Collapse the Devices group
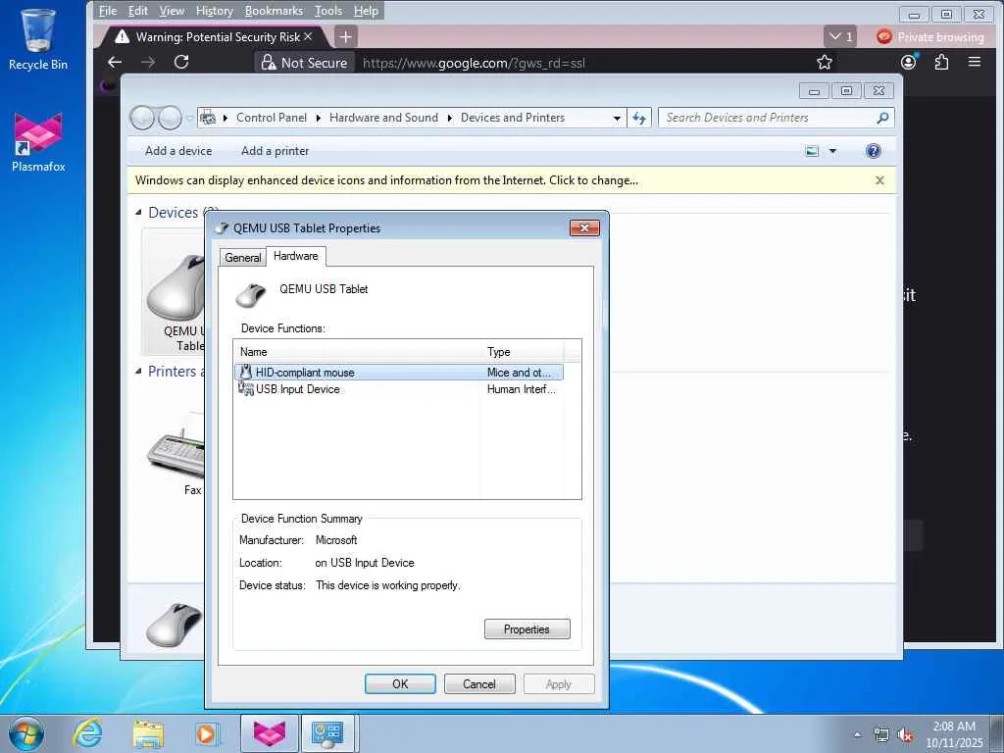Screen dimensions: 1004x753 click(x=138, y=212)
